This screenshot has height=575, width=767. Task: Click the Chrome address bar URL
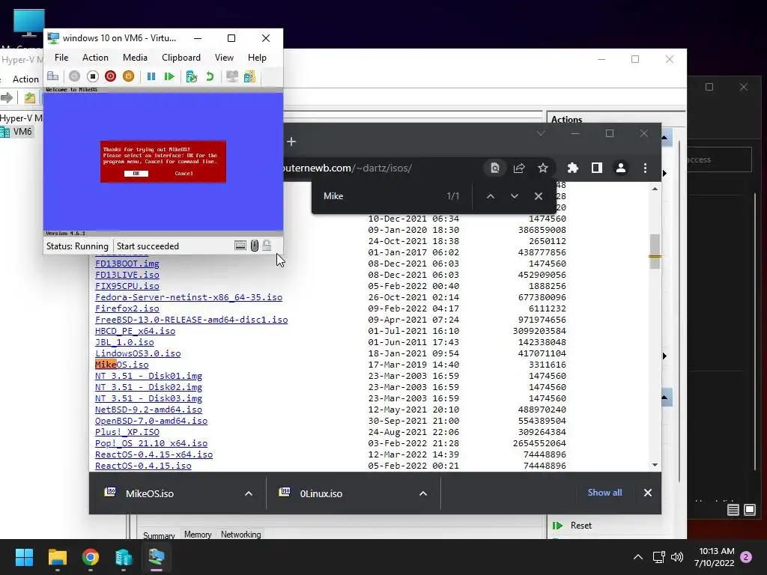348,168
